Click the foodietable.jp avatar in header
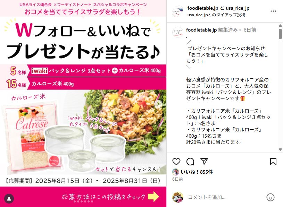283x207 pixels. pos(178,11)
